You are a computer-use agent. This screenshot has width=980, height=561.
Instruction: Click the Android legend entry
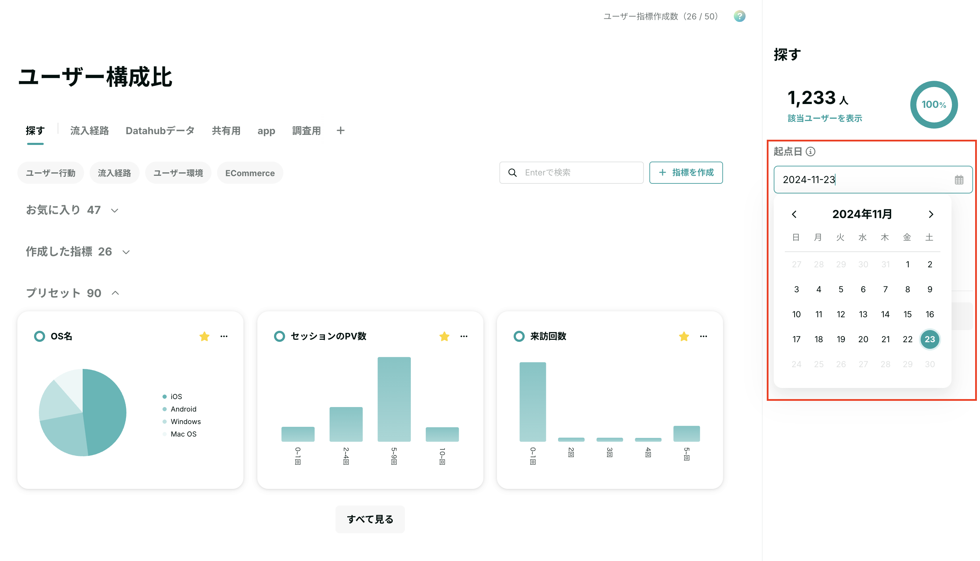[180, 409]
